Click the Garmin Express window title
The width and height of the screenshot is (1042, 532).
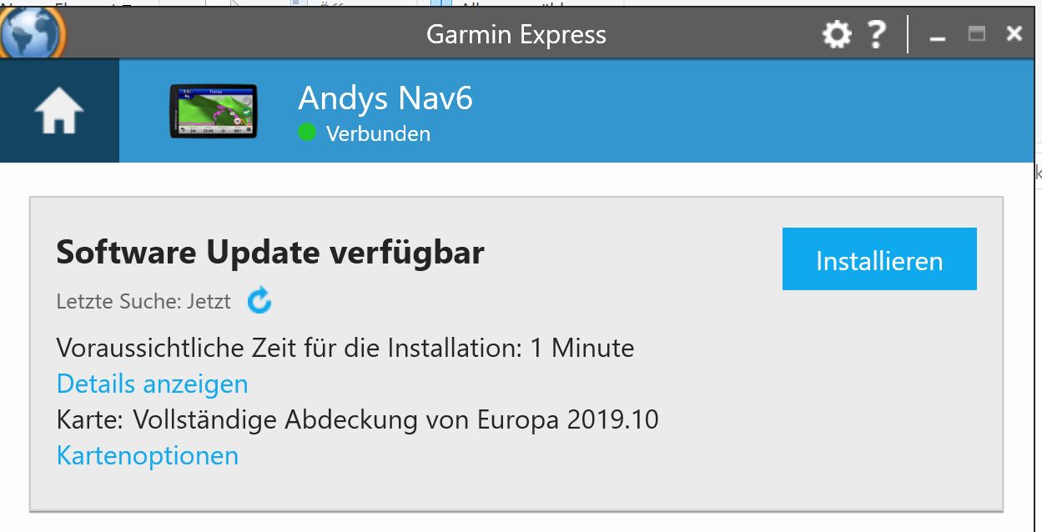click(x=516, y=35)
